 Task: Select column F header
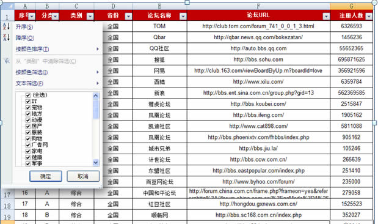click(258, 6)
